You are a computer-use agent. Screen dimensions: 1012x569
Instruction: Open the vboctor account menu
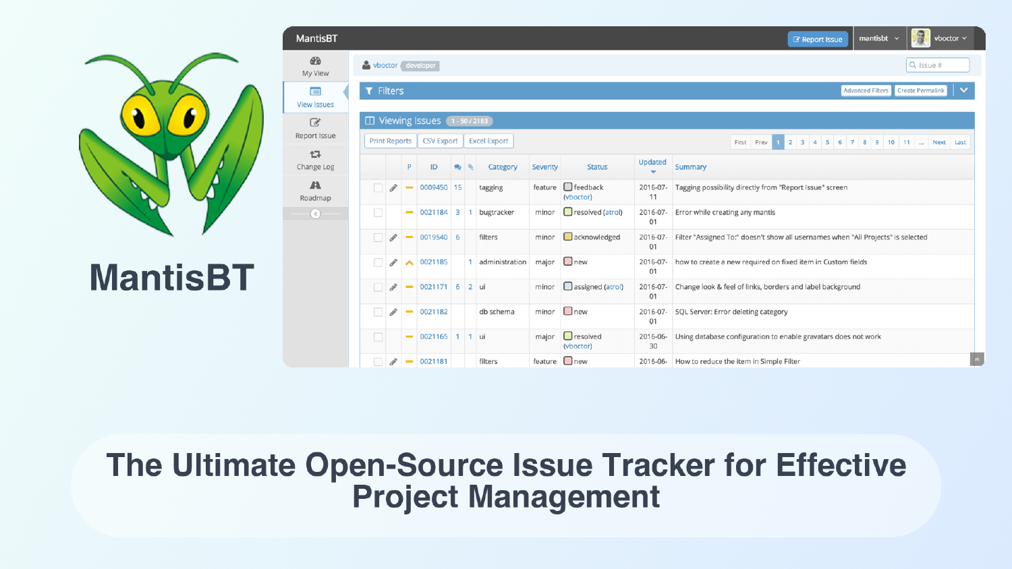(x=948, y=38)
